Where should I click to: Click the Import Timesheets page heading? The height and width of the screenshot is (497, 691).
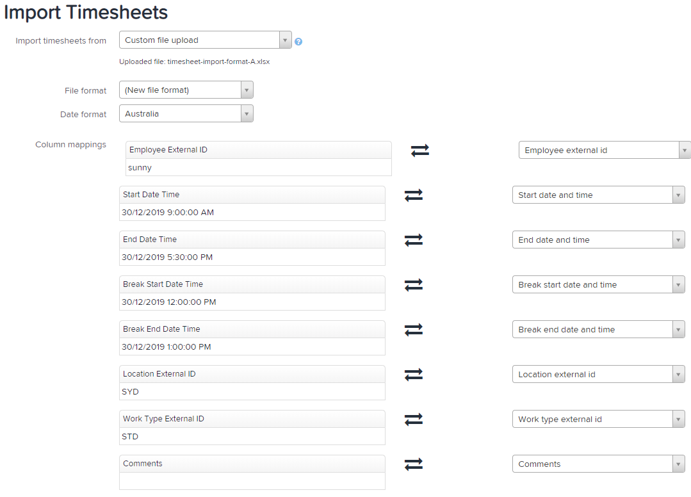[x=86, y=12]
